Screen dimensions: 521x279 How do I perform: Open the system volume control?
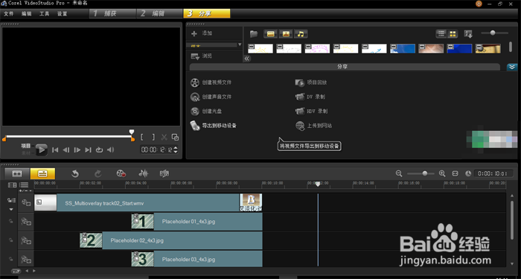coord(110,150)
